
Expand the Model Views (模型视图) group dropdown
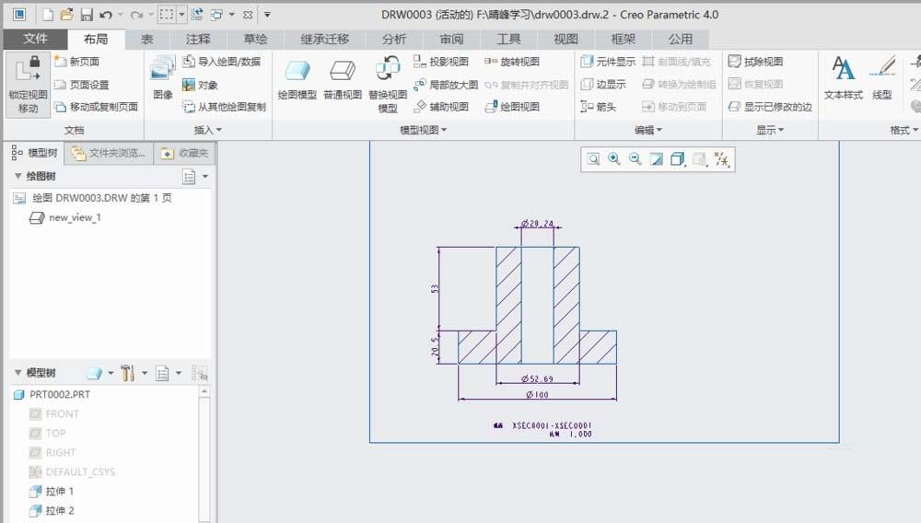pos(423,131)
